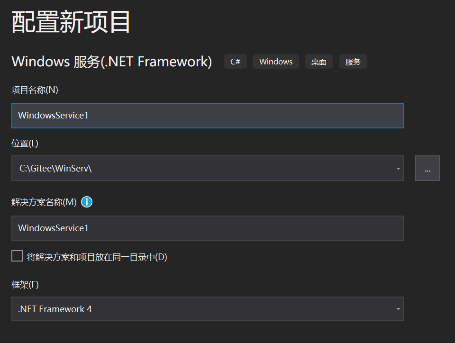Click the 框架(F) label
The width and height of the screenshot is (455, 343).
pyautogui.click(x=25, y=284)
